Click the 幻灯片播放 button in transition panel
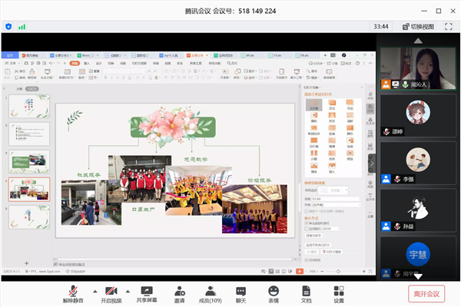This screenshot has height=307, width=461. coord(332,252)
